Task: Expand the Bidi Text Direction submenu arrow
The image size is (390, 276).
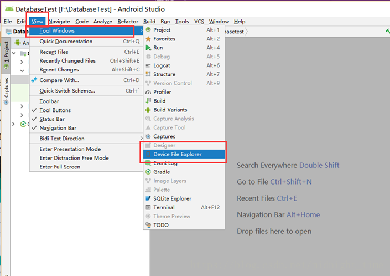Action: 141,139
